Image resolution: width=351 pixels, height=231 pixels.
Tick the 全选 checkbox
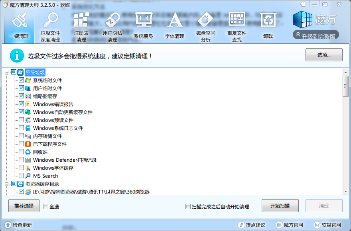pyautogui.click(x=45, y=206)
